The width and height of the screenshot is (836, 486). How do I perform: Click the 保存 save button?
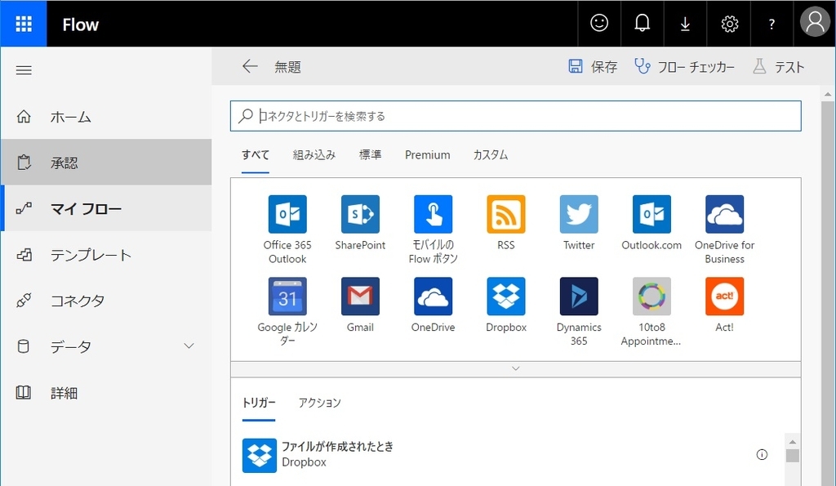(593, 67)
